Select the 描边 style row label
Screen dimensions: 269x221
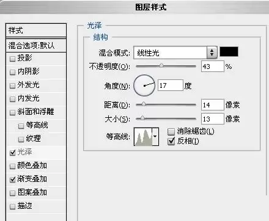point(24,206)
